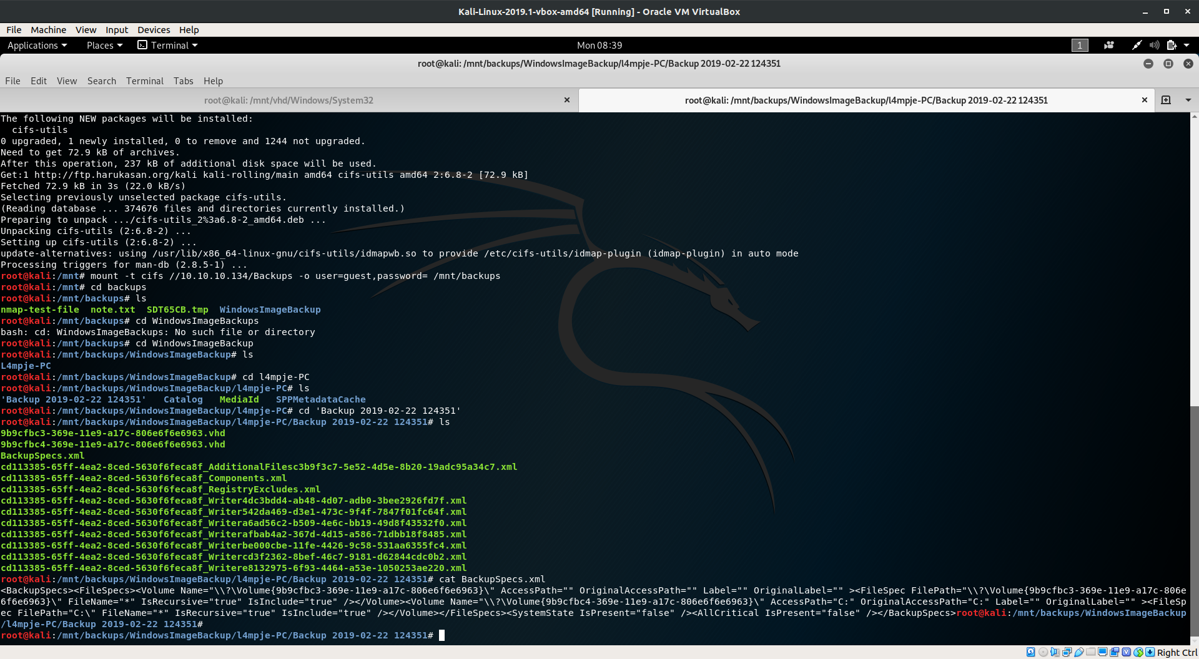Click the mount -t cifs command line
Screen dimensions: 1199x659
tap(295, 276)
